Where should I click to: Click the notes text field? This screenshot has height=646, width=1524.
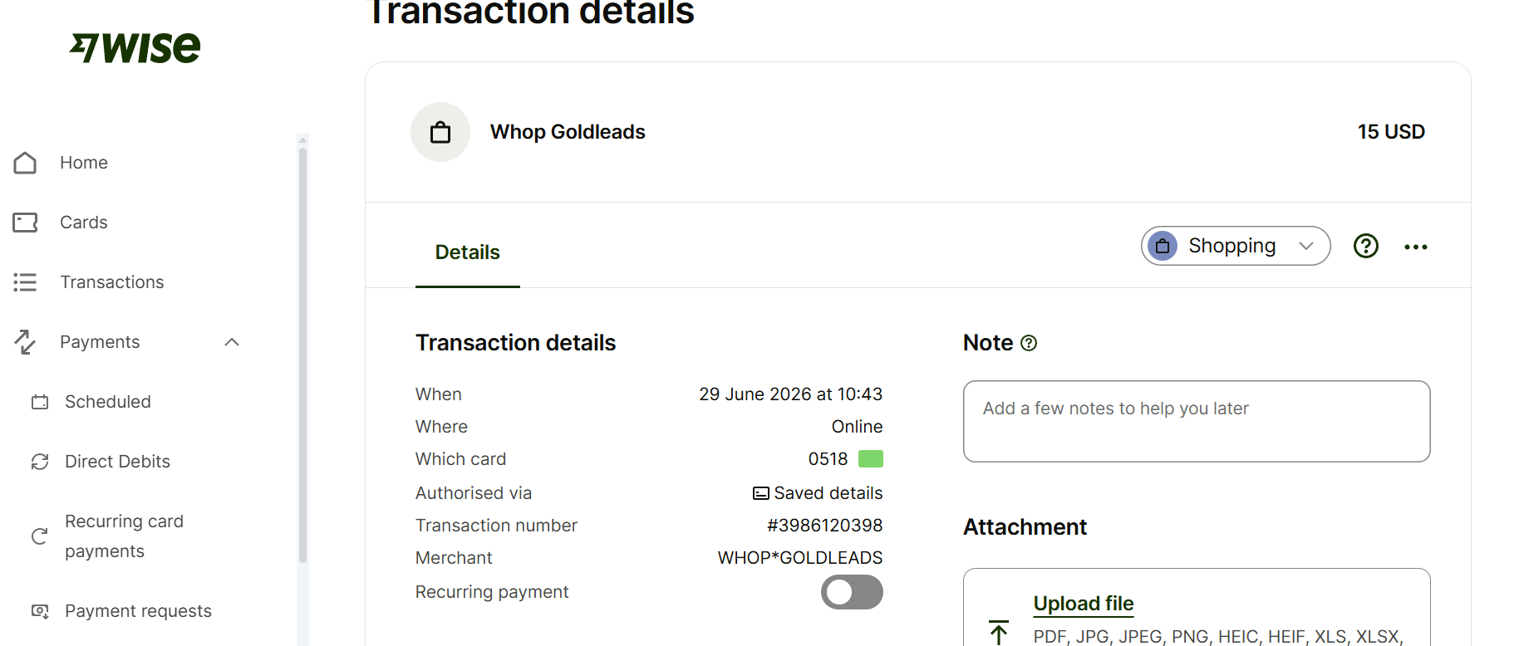(1197, 421)
